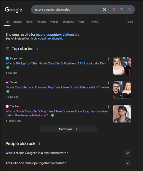The image size is (143, 171).
Task: Start voice search with microphone icon
Action: pyautogui.click(x=114, y=9)
